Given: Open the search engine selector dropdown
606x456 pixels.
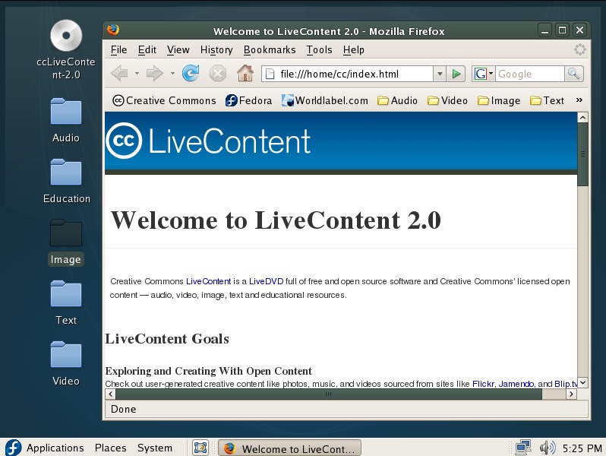Looking at the screenshot, I should tap(483, 74).
